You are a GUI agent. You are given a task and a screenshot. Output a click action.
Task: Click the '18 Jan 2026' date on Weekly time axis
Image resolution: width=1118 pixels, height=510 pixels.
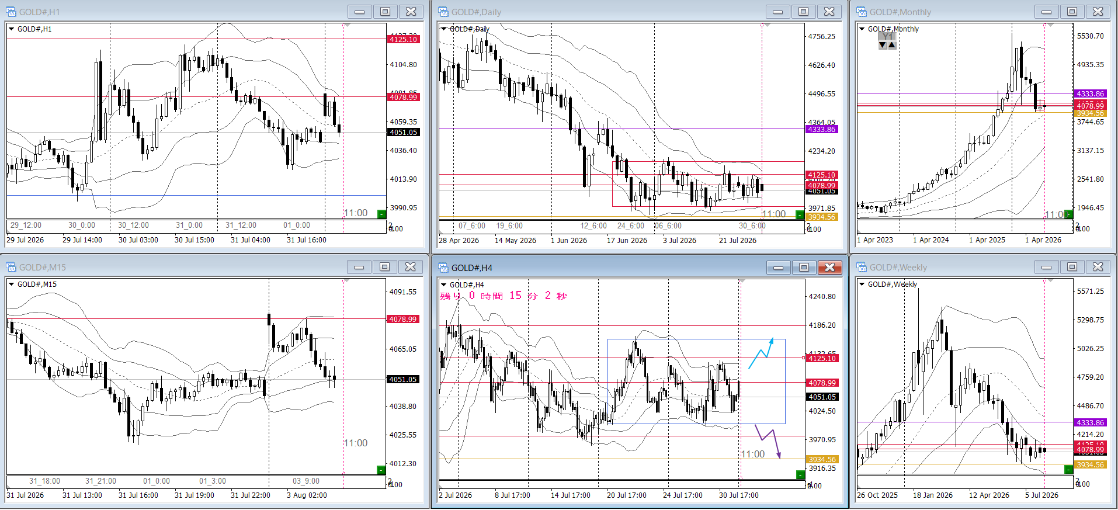pos(932,495)
